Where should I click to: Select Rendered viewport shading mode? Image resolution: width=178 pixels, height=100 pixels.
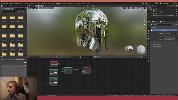point(144,8)
